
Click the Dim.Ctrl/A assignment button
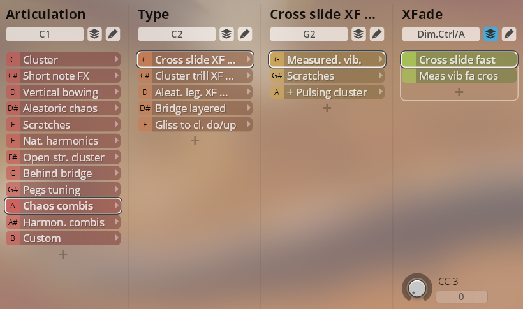(441, 34)
